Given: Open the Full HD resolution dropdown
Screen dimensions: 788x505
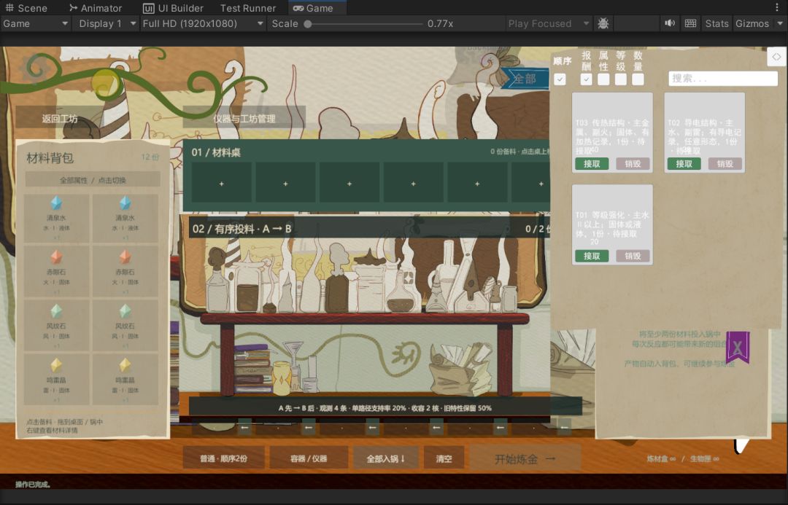Looking at the screenshot, I should [x=203, y=23].
